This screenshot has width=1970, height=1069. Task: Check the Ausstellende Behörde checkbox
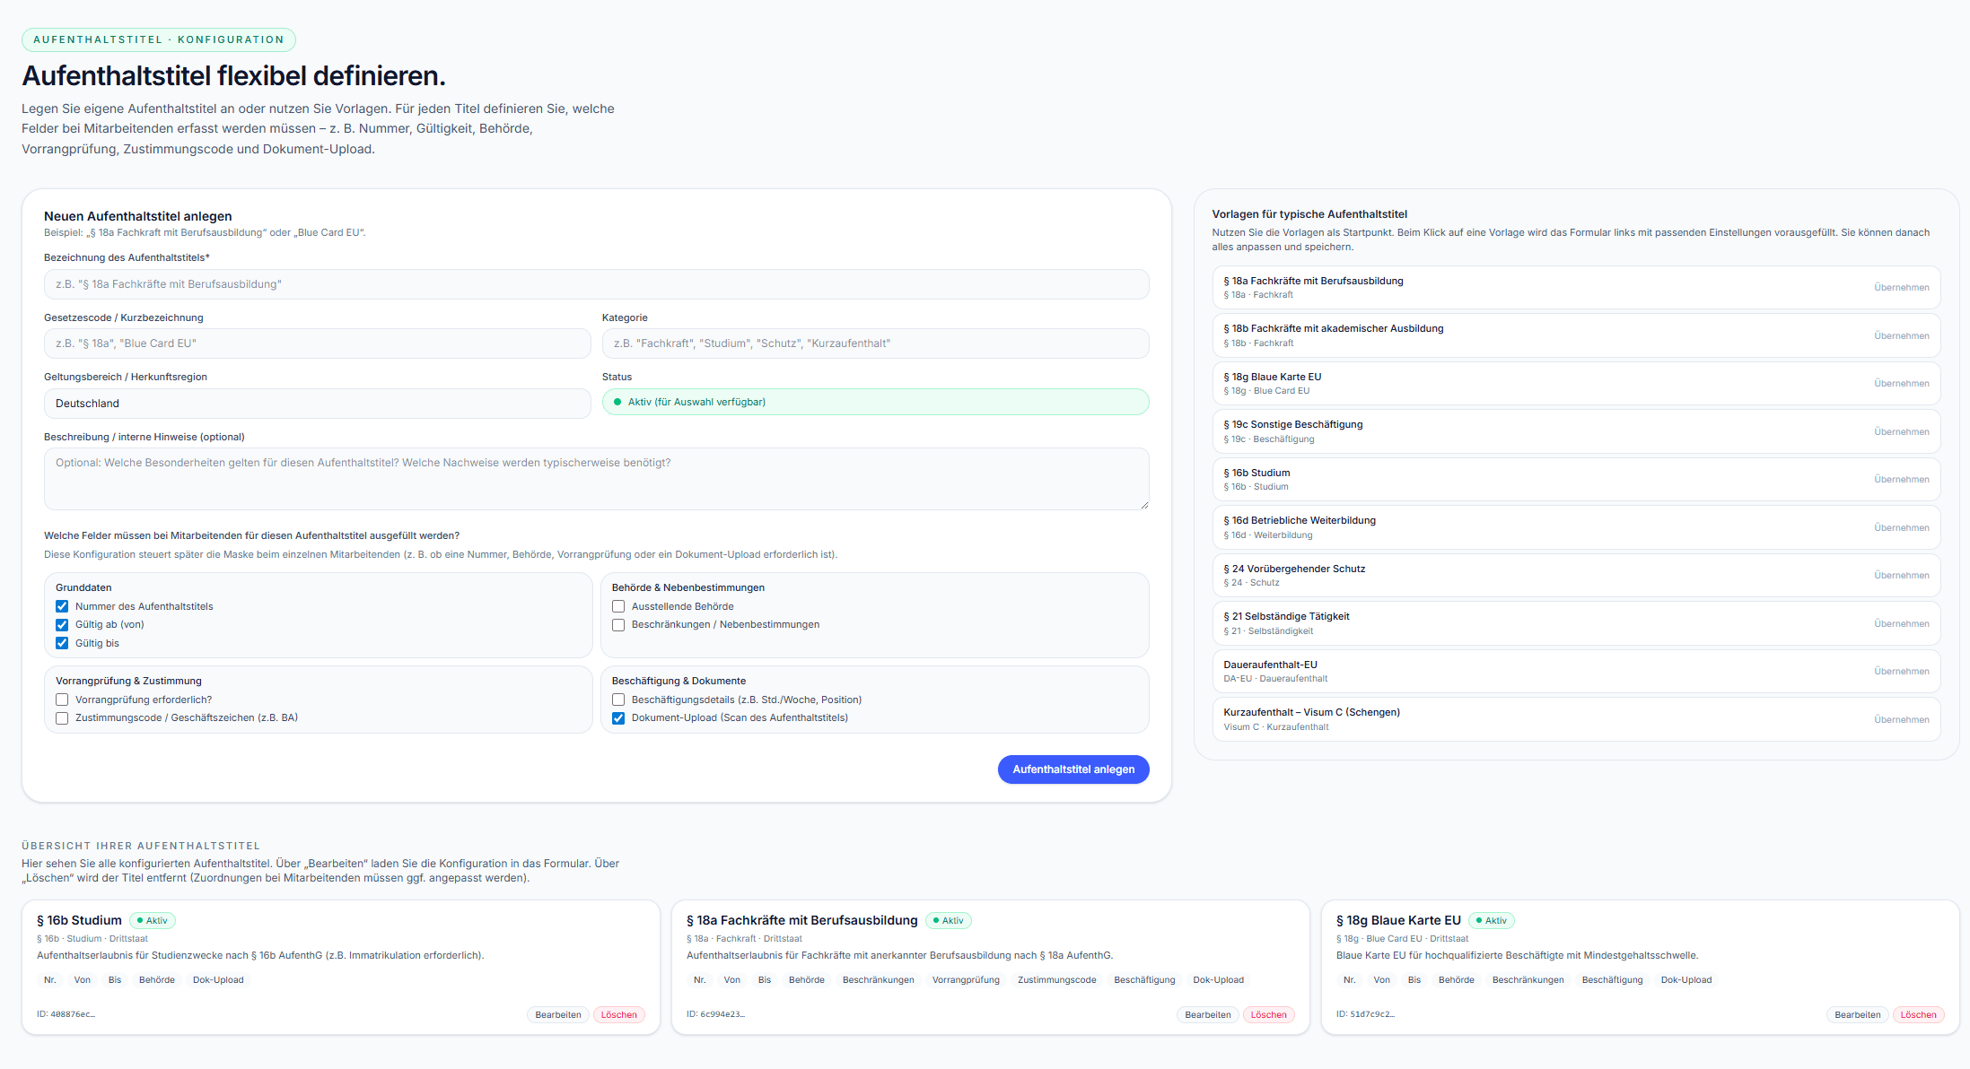click(618, 606)
